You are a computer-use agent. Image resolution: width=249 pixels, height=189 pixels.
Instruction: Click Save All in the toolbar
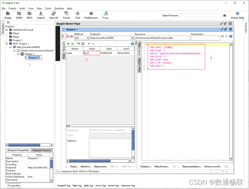click(54, 15)
